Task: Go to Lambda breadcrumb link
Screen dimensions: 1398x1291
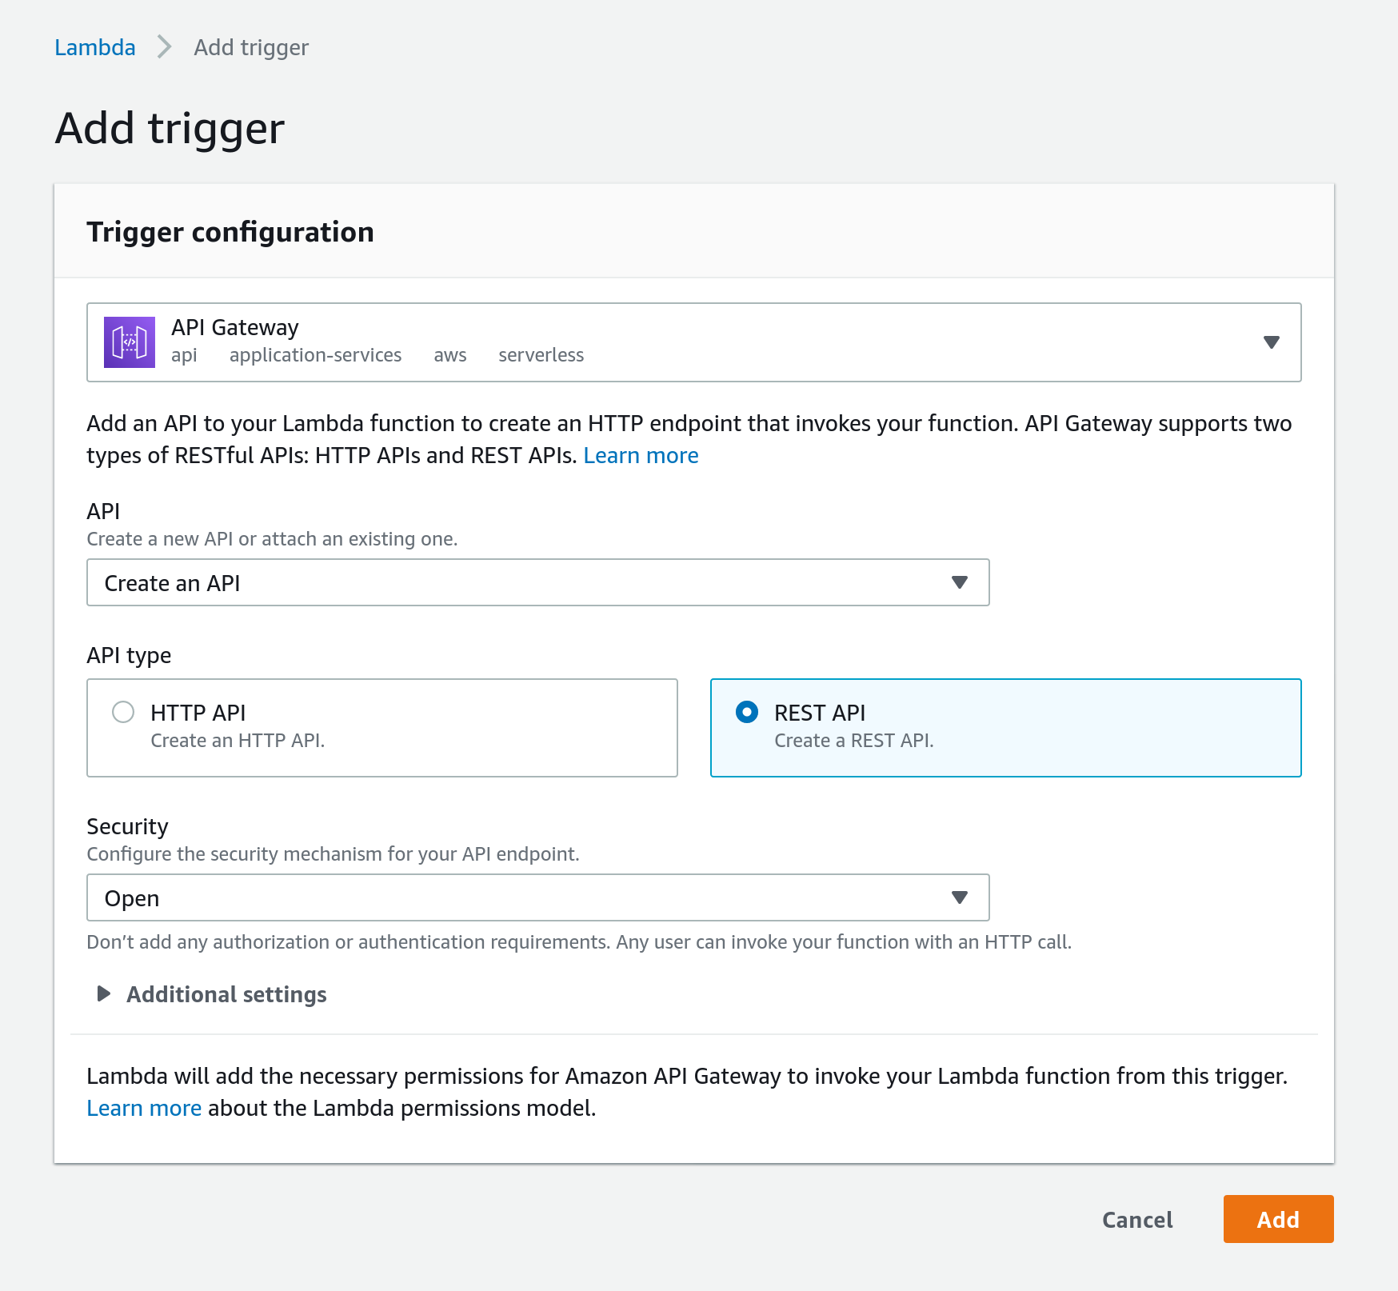Action: [95, 47]
